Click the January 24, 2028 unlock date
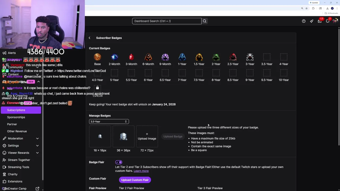Viewport: 340px width, 191px height. click(x=164, y=104)
